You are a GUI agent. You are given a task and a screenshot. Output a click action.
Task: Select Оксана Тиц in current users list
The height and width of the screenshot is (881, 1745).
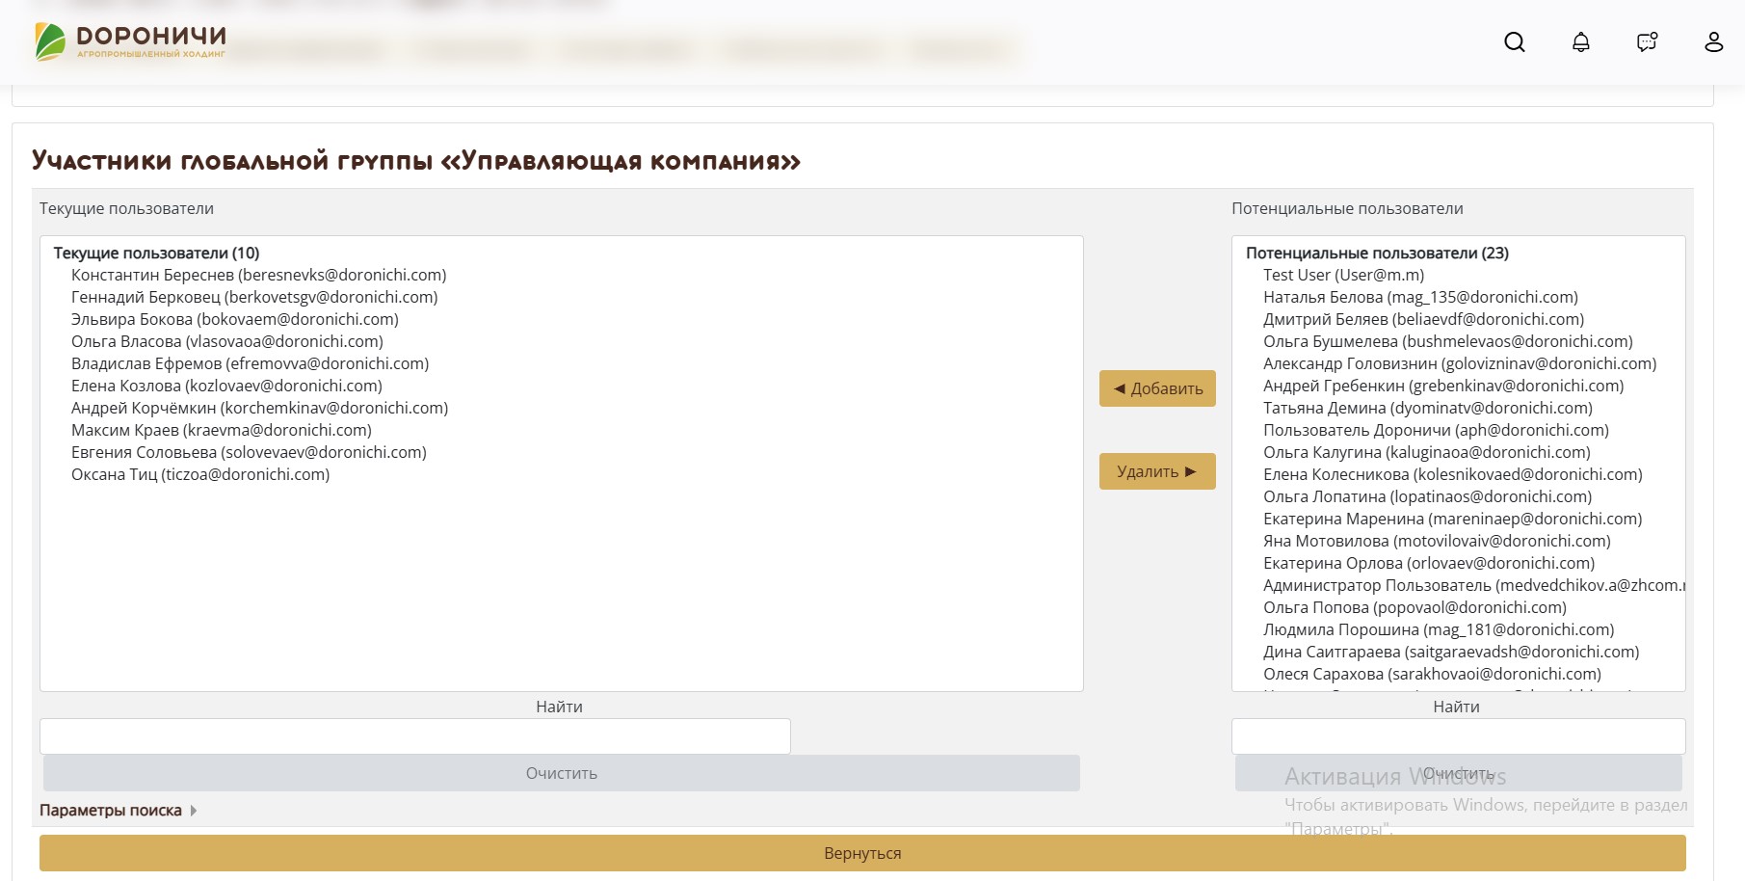[200, 474]
